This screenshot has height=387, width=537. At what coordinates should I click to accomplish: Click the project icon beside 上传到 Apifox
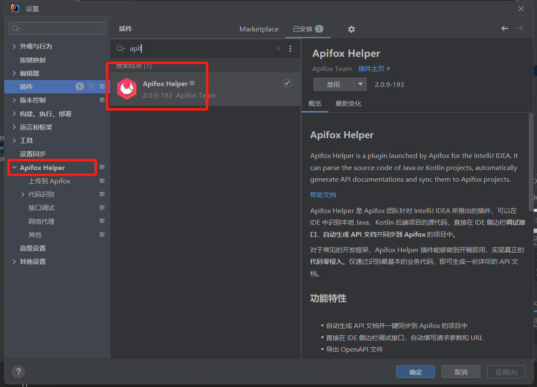point(102,181)
